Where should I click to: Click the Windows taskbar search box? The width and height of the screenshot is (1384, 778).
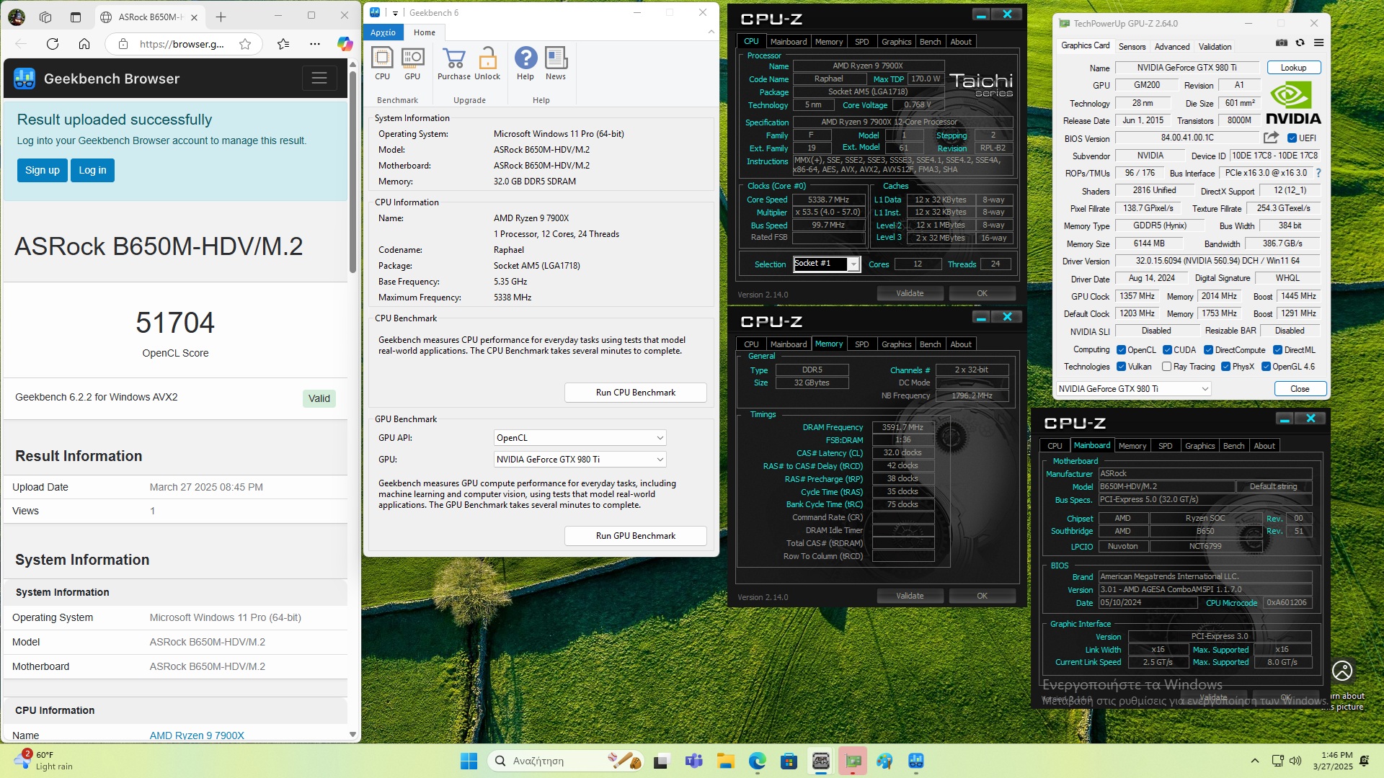coord(564,761)
